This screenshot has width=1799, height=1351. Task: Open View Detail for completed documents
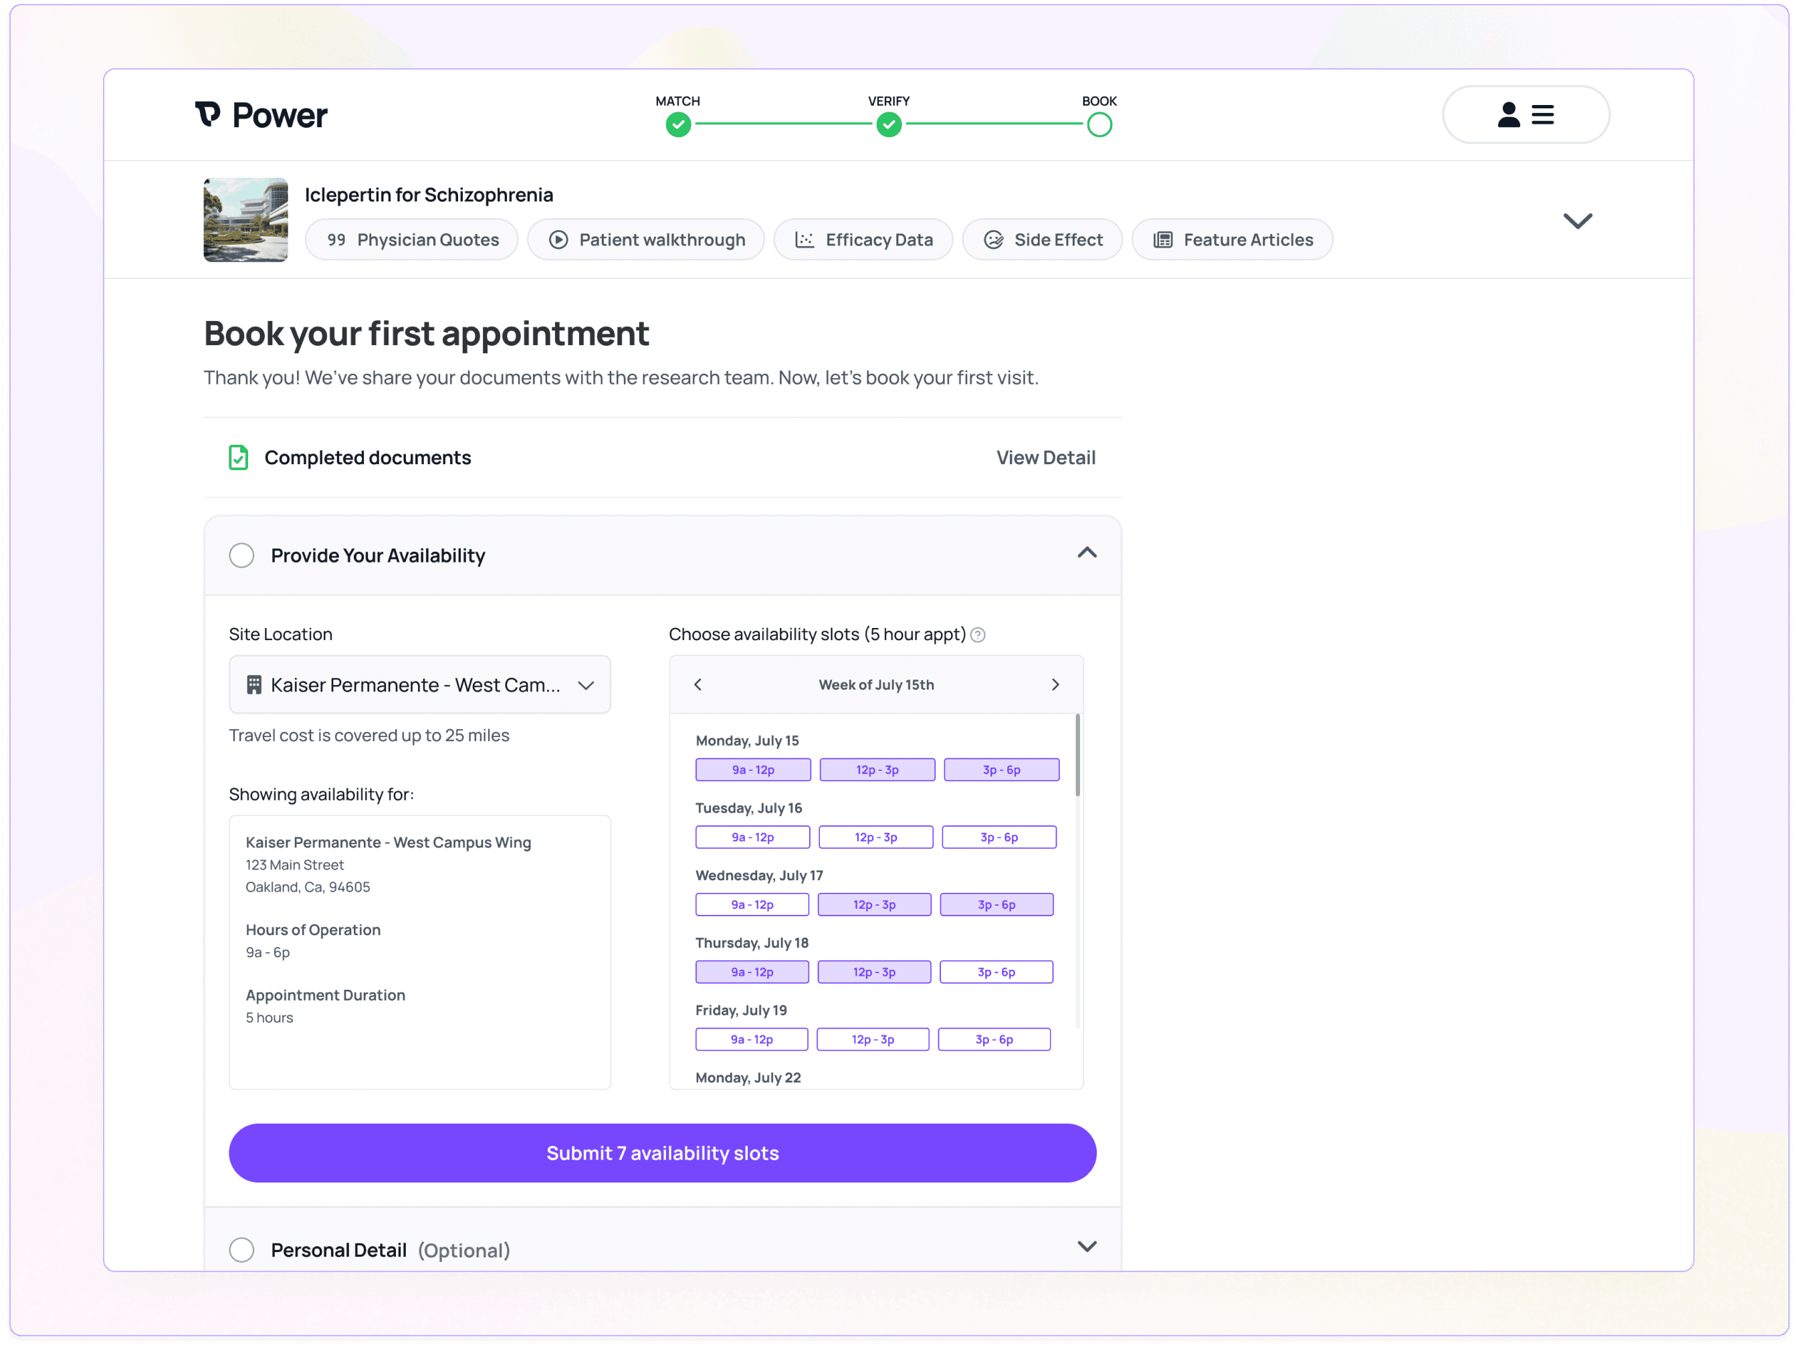point(1045,458)
